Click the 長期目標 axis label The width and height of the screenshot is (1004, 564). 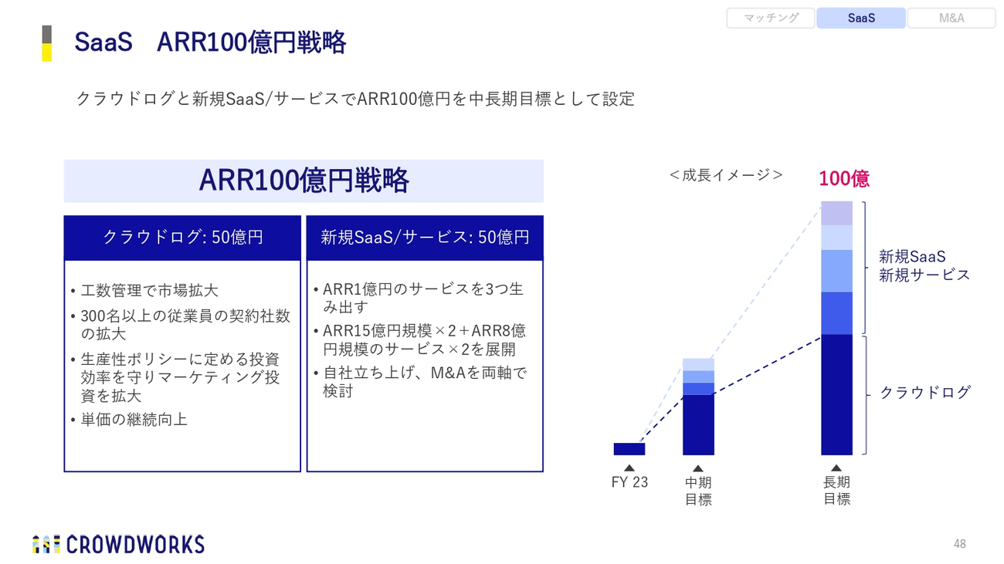[x=836, y=491]
